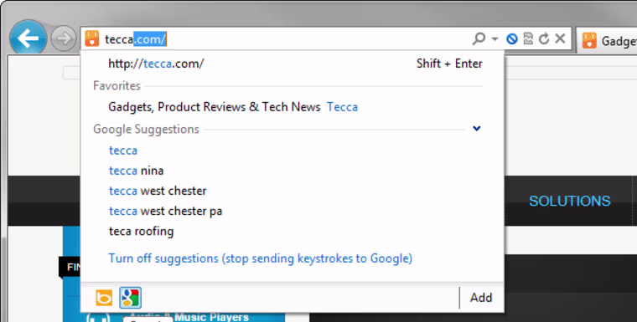Open the address bar autocomplete dropdown arrow

[x=495, y=39]
